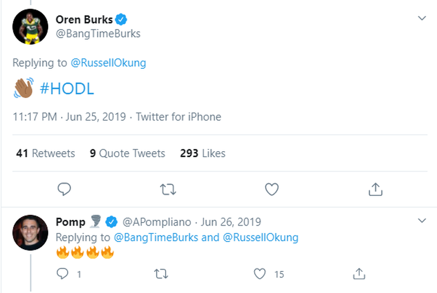Screen dimensions: 437x293
Task: View the 41 Retweets list
Action: (x=45, y=153)
